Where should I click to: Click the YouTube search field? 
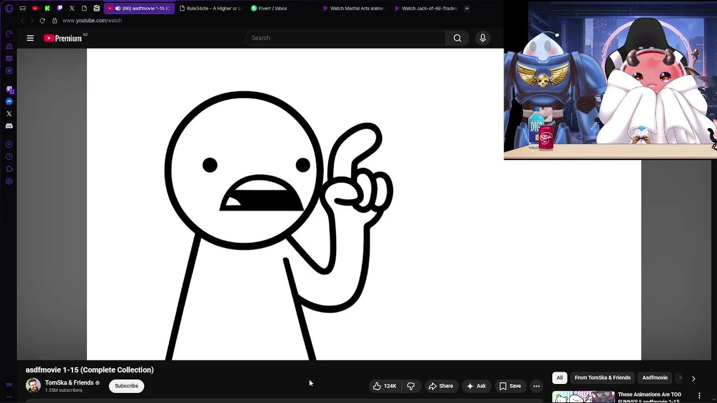345,38
